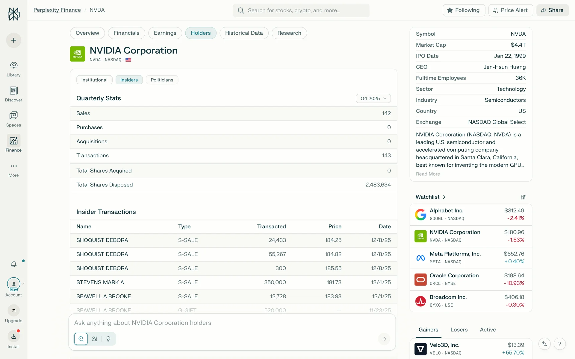This screenshot has height=359, width=575.
Task: Switch to the Losers tab
Action: [459, 330]
